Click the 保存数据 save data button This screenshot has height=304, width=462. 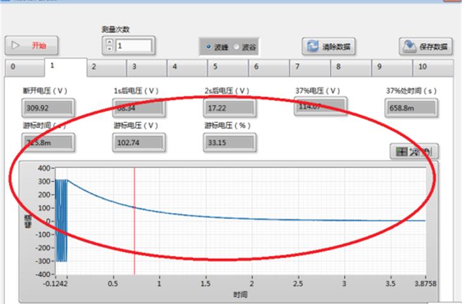coord(425,47)
